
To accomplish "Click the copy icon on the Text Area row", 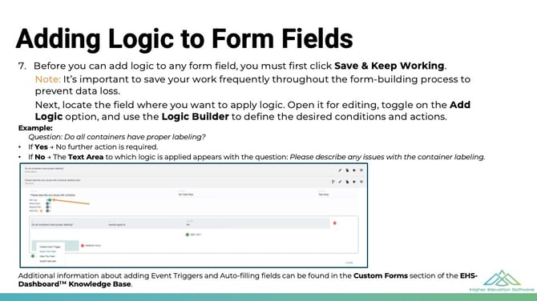I will pyautogui.click(x=347, y=182).
